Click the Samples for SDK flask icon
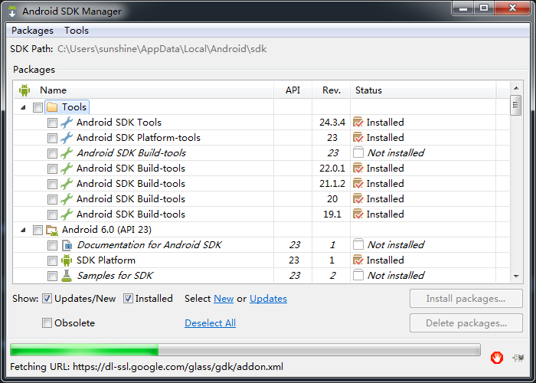The height and width of the screenshot is (383, 536). (x=67, y=276)
